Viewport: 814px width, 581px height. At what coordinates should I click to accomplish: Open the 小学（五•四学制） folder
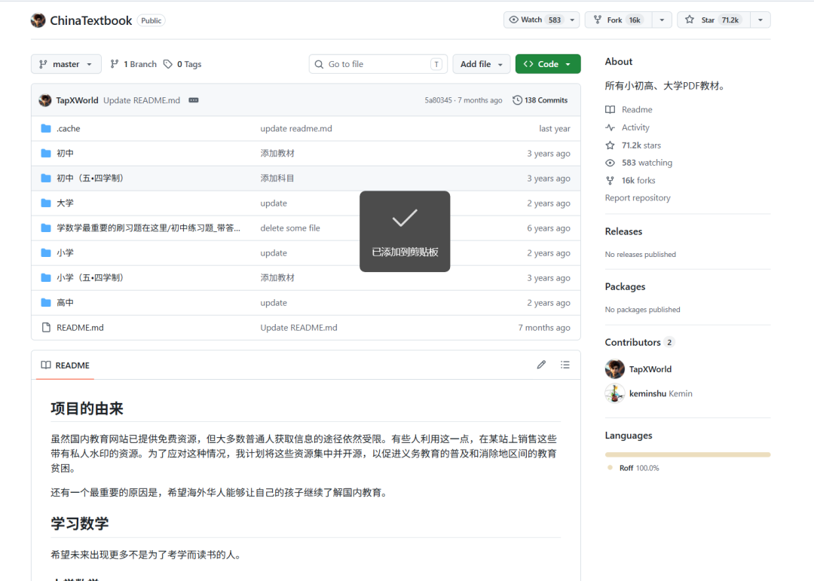90,278
